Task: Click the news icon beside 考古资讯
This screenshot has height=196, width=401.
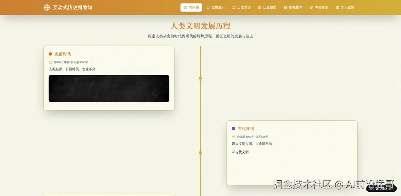Action: (x=311, y=7)
